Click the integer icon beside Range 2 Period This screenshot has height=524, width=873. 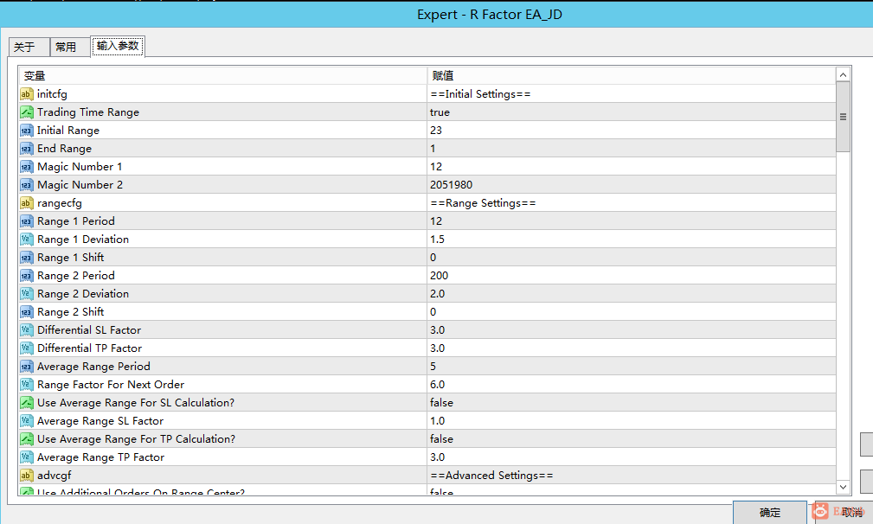click(x=26, y=276)
